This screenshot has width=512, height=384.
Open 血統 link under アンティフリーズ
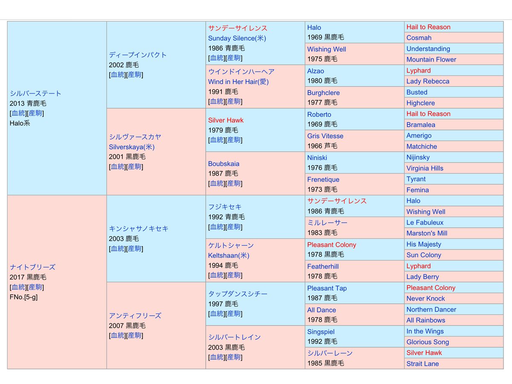(x=118, y=336)
